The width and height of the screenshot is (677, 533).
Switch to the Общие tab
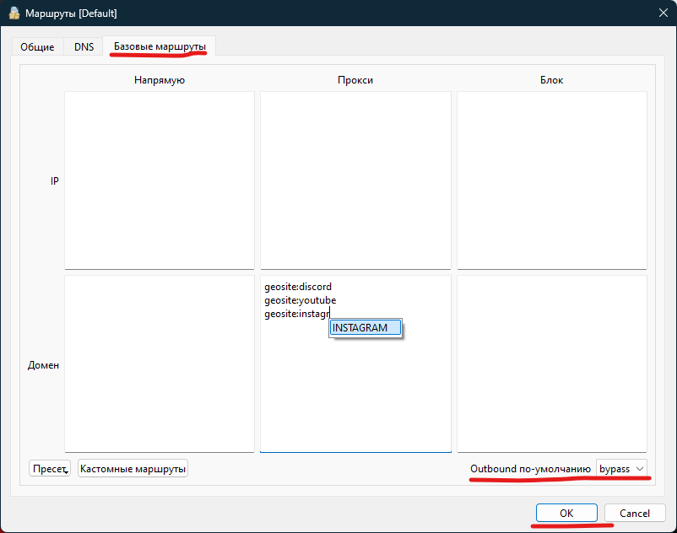point(37,47)
